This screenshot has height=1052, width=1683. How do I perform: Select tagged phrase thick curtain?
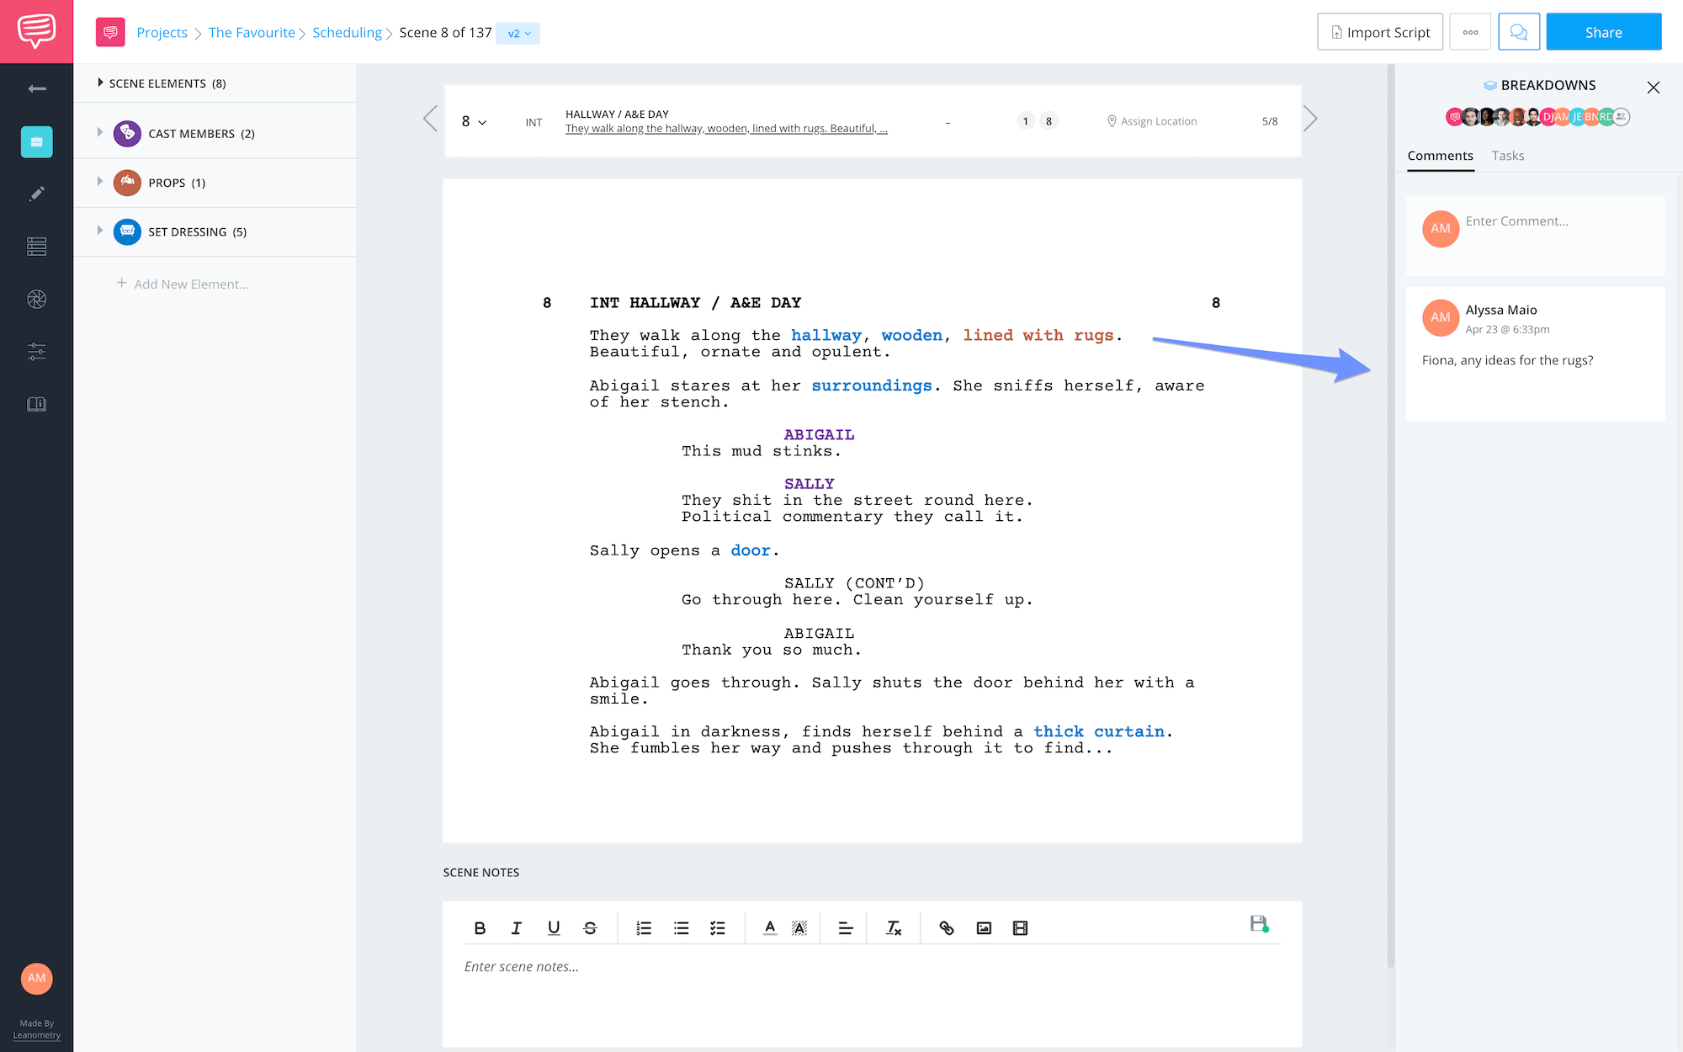click(x=1099, y=731)
